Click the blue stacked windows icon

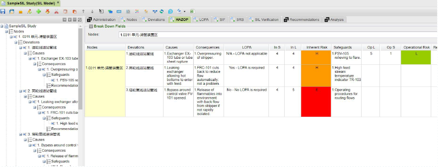coord(110,12)
